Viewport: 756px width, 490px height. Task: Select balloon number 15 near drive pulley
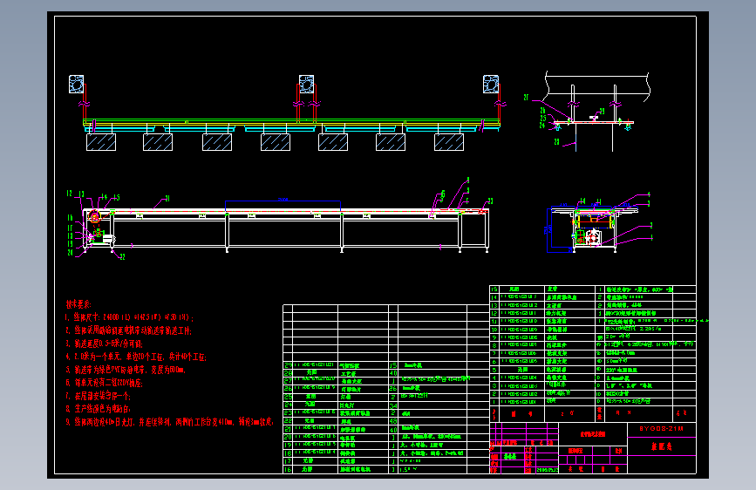[116, 198]
